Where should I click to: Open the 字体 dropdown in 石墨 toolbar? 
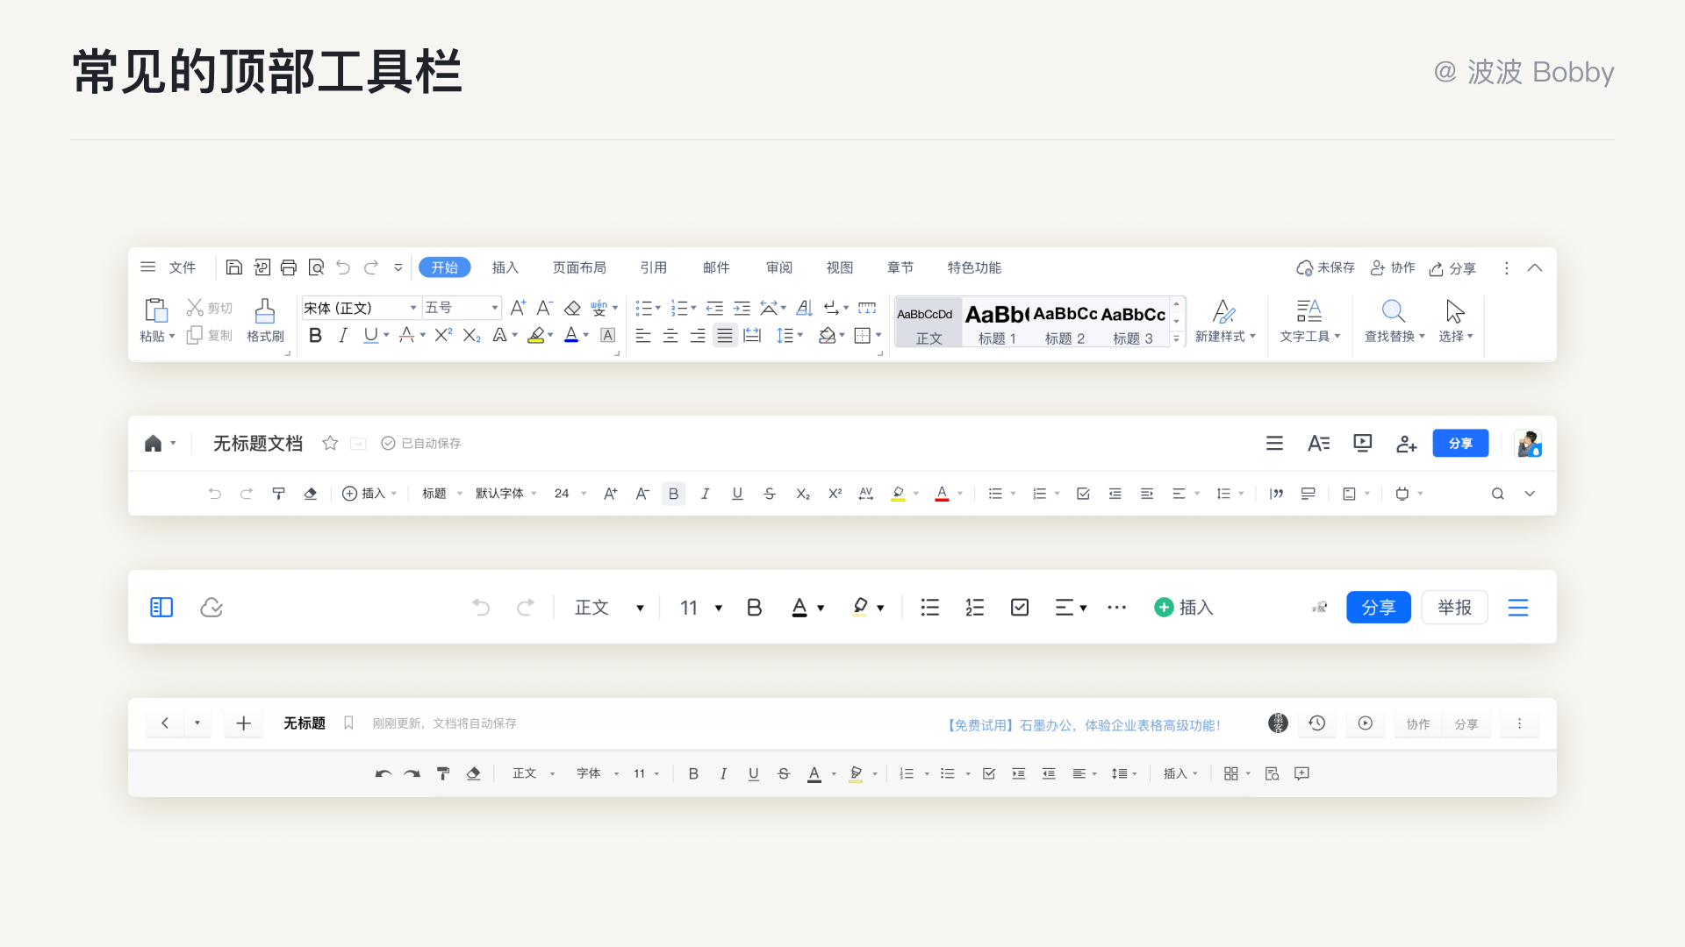tap(598, 773)
